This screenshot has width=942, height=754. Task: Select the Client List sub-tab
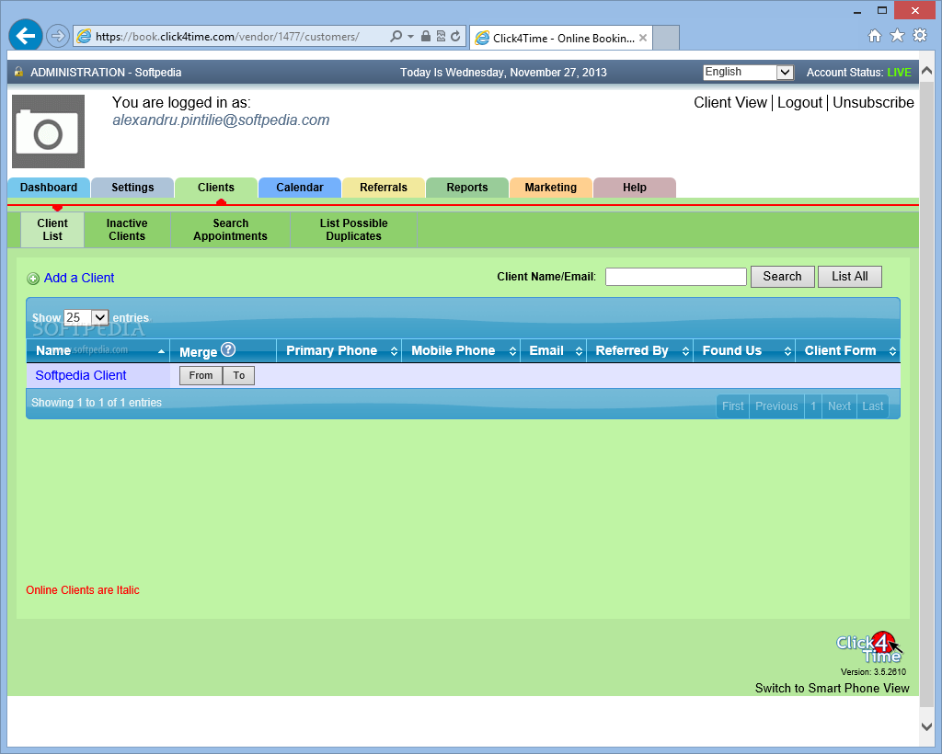52,229
